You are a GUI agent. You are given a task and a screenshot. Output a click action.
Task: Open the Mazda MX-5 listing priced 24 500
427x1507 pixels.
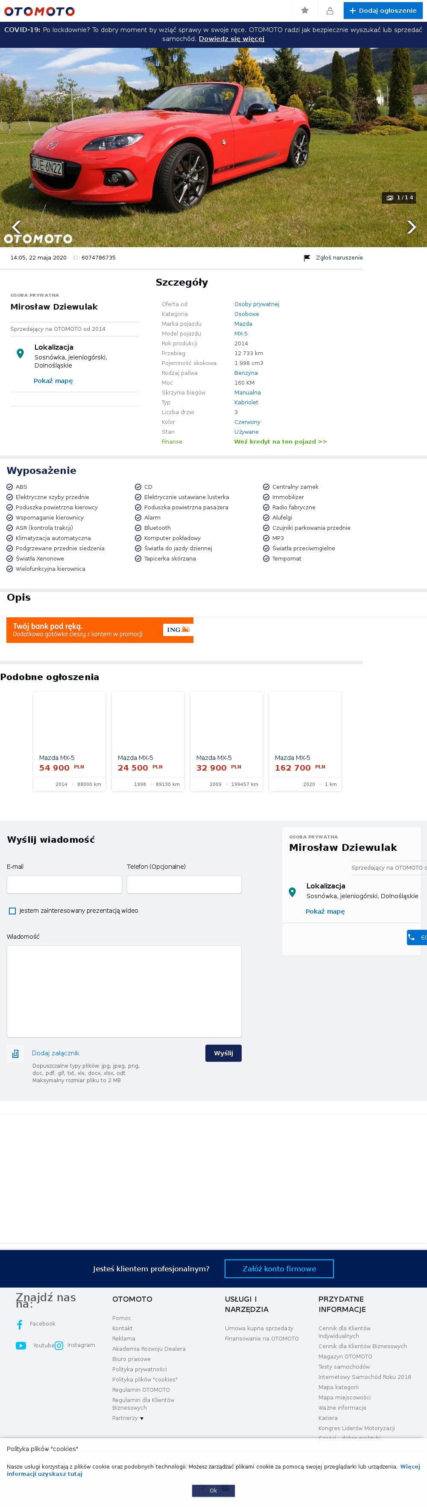[x=148, y=741]
